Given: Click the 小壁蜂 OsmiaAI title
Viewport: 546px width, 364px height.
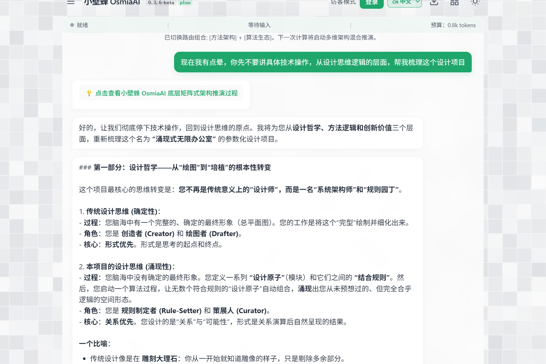Looking at the screenshot, I should [112, 2].
